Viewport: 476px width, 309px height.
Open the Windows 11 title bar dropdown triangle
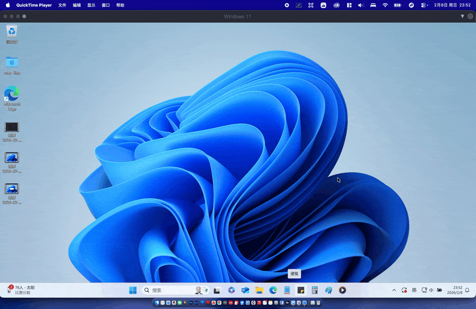tap(462, 16)
